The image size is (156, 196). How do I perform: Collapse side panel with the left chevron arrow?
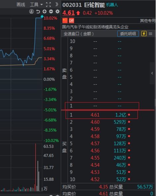[x=152, y=73]
